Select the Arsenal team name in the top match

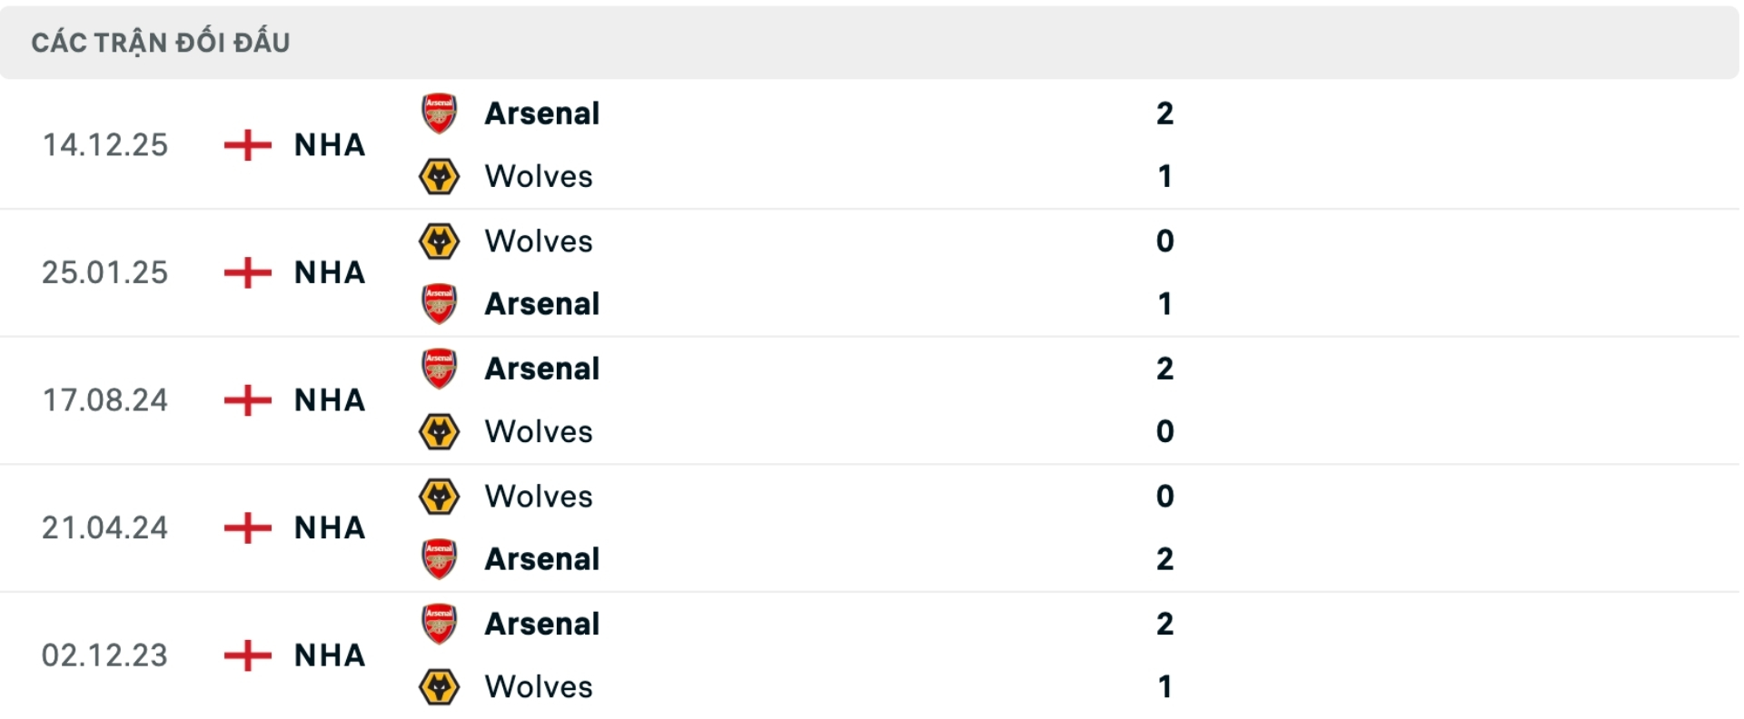pyautogui.click(x=541, y=113)
